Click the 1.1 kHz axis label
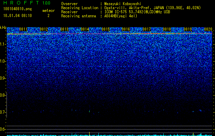The width and height of the screenshot is (215, 136). pos(3,44)
